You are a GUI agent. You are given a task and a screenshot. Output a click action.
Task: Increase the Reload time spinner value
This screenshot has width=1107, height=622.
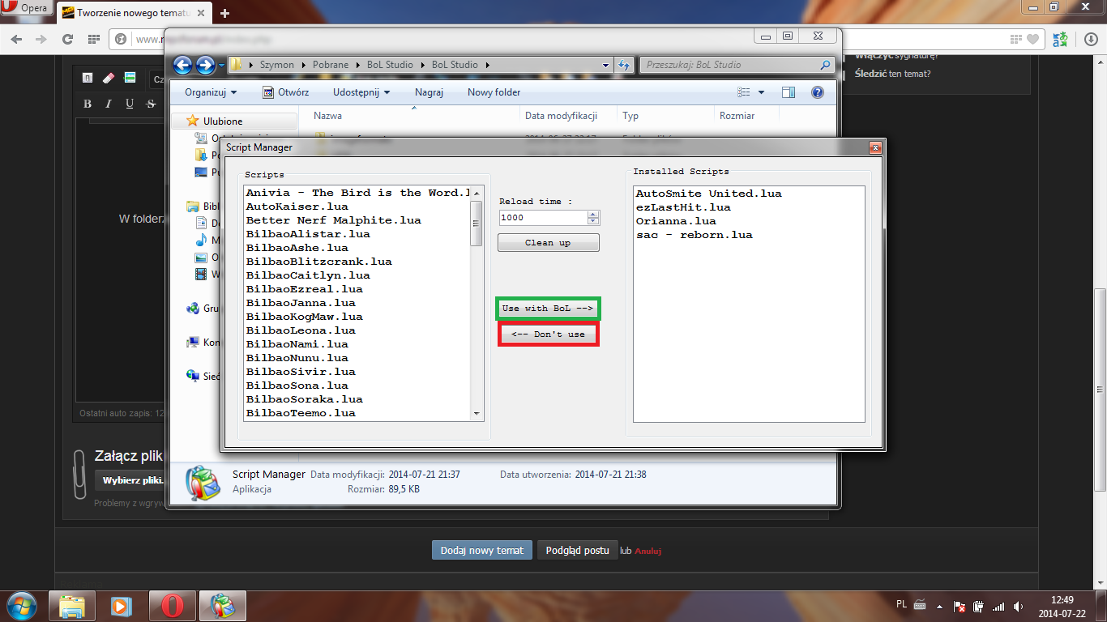(593, 214)
